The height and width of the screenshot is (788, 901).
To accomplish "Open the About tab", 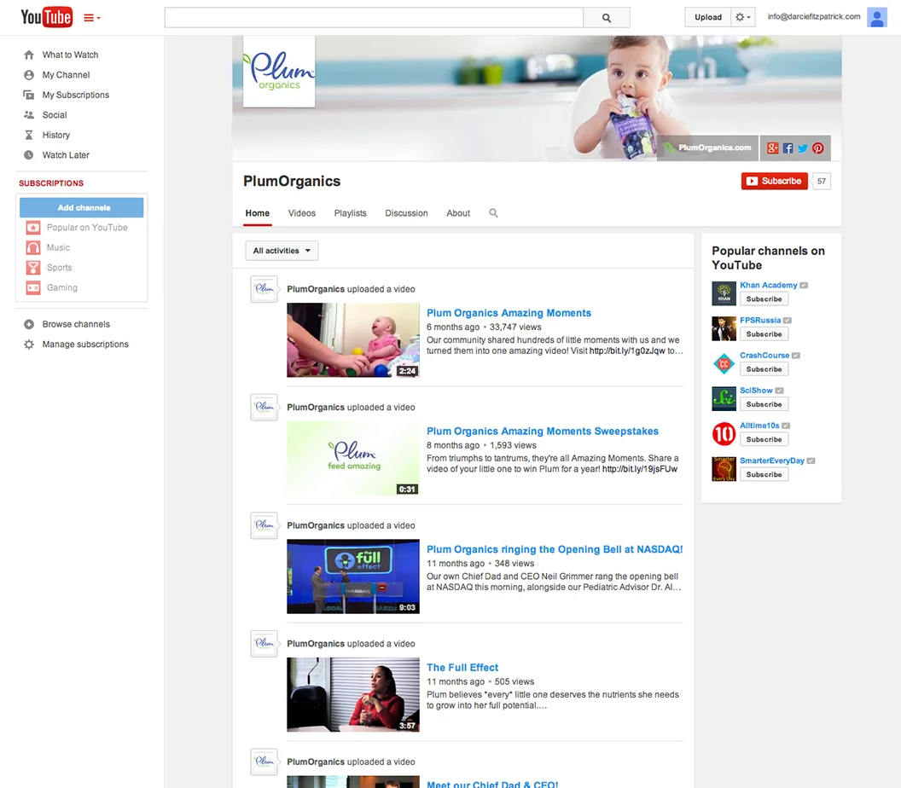I will tap(458, 213).
